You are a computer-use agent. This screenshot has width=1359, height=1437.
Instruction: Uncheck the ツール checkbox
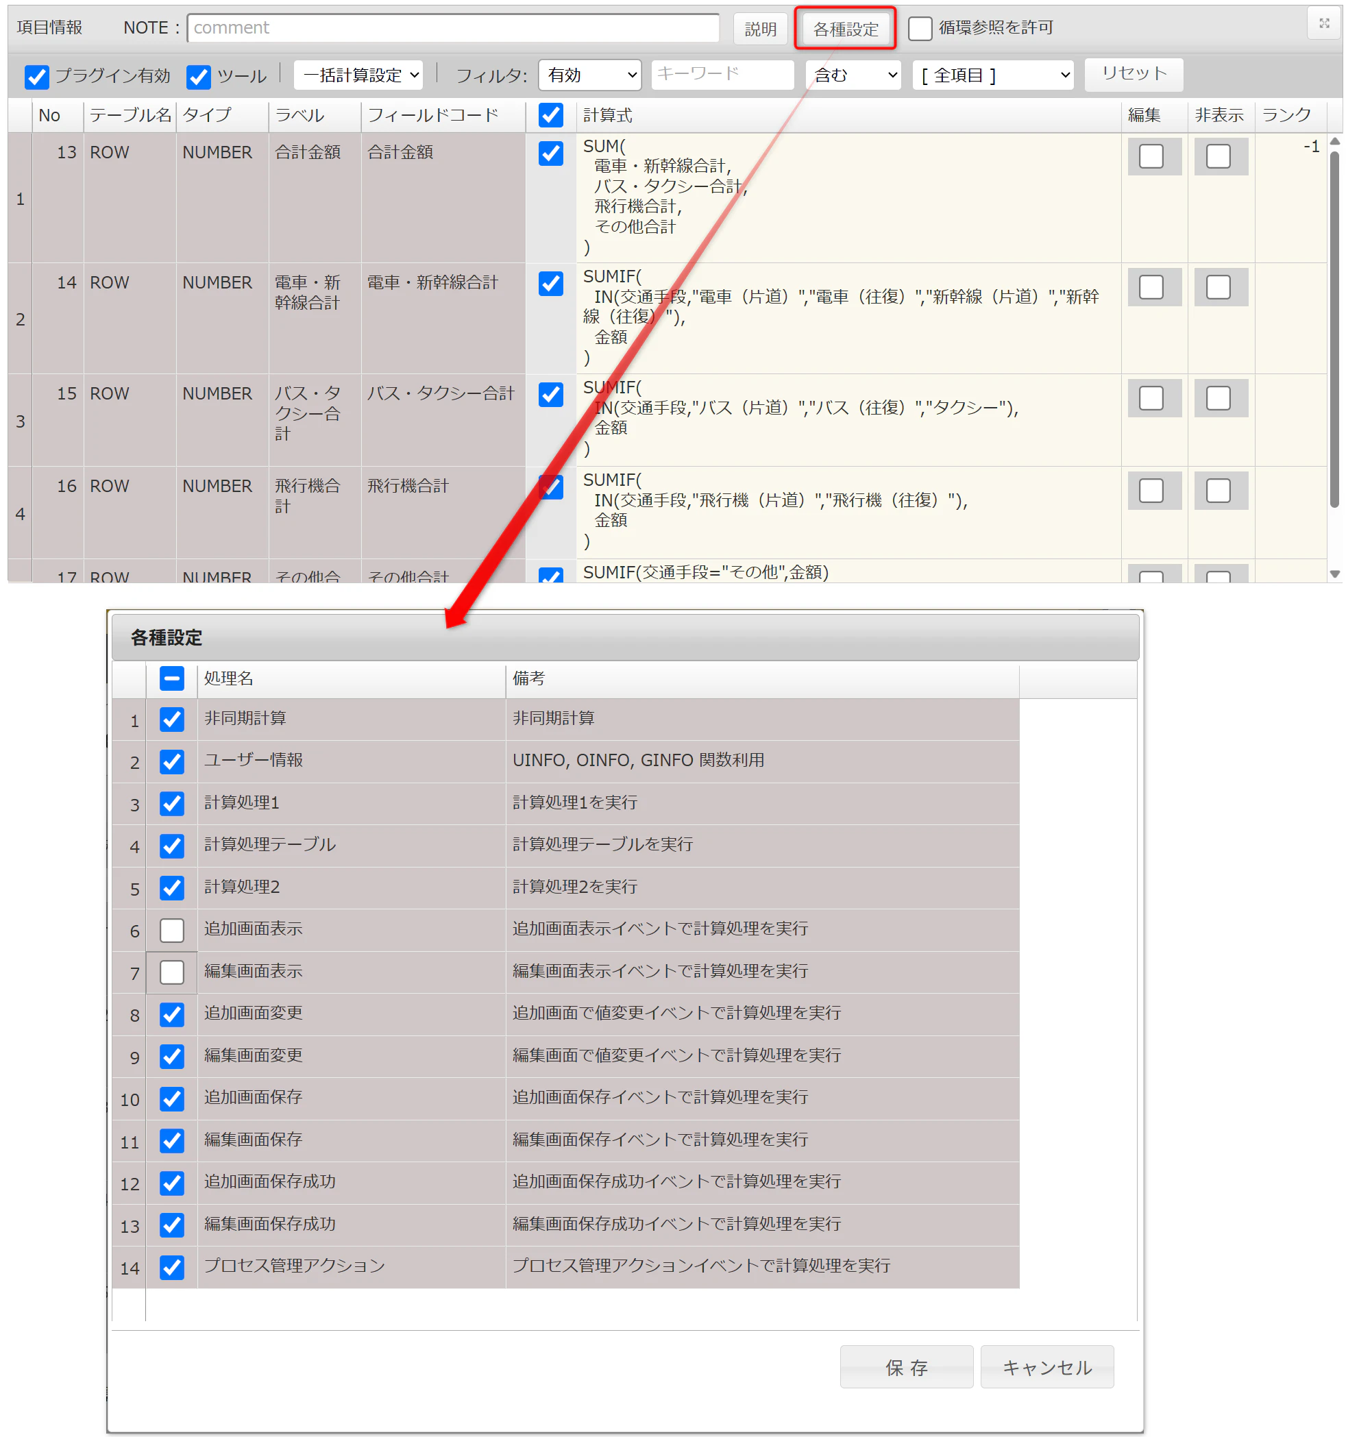pos(198,76)
